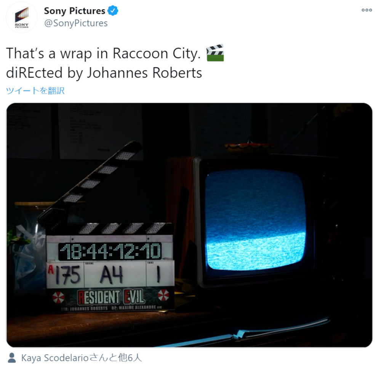
Task: Click the scene A4 marking on the slate
Action: pos(112,275)
